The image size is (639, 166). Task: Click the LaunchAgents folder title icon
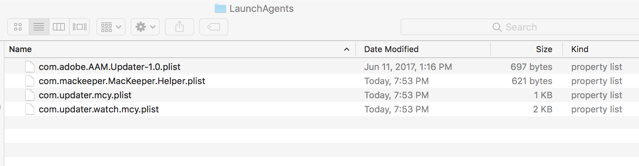click(x=220, y=9)
